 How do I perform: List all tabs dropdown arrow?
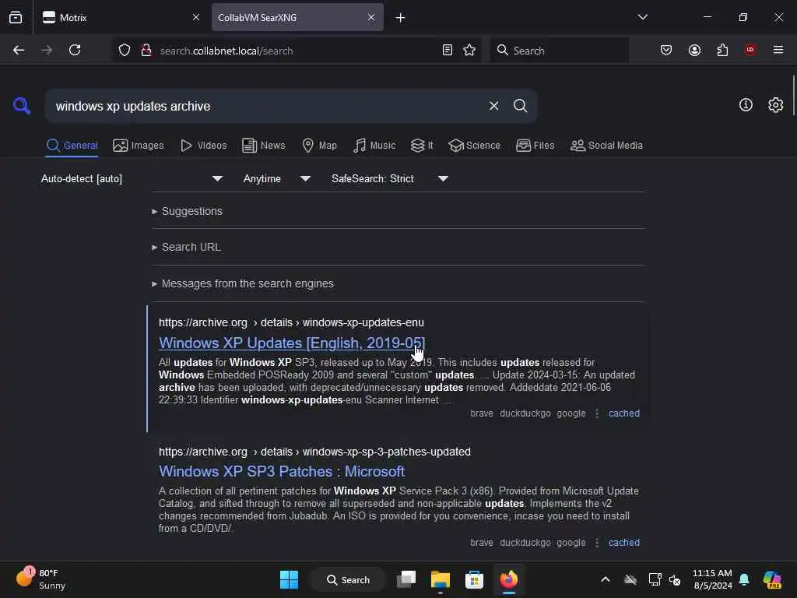pos(642,17)
